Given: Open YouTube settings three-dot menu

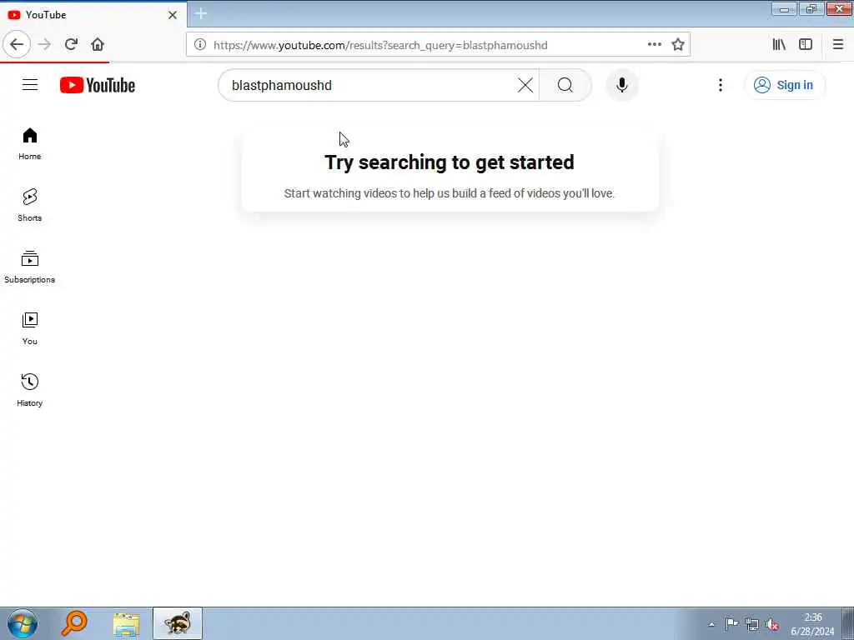Looking at the screenshot, I should pyautogui.click(x=720, y=85).
